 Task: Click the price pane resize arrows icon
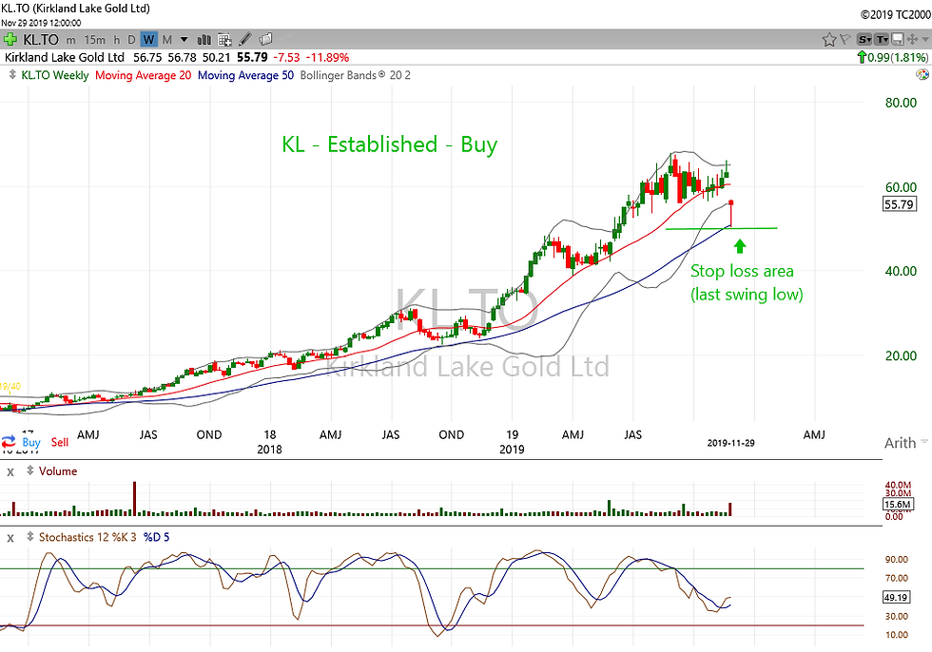tap(12, 75)
